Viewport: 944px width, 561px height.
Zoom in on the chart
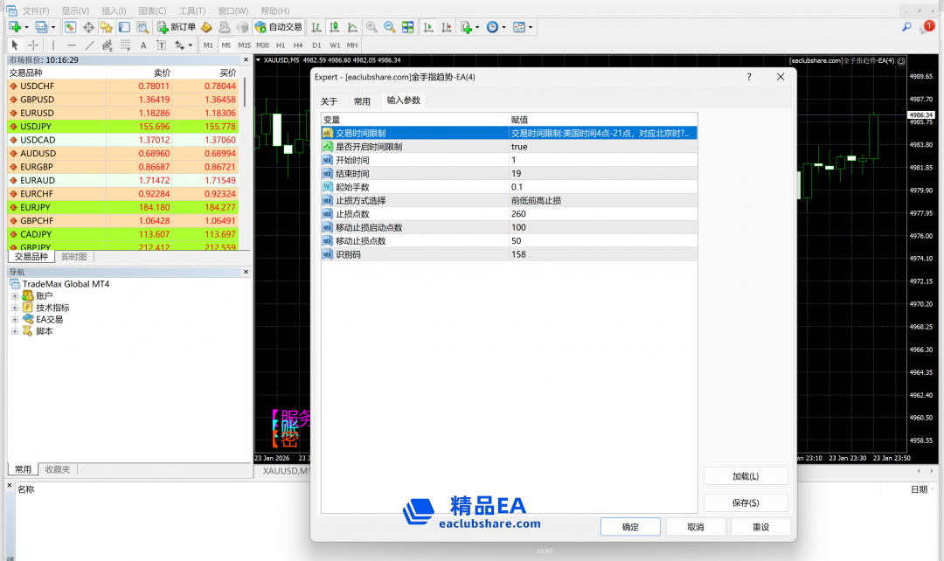tap(372, 27)
